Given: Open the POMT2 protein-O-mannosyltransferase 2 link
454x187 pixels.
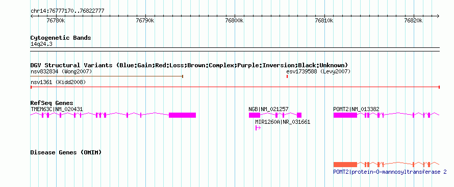Looking at the screenshot, I should tap(390, 172).
